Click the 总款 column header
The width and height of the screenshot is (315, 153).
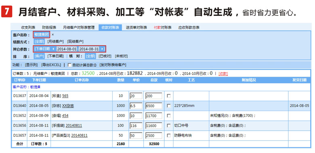(x=154, y=80)
